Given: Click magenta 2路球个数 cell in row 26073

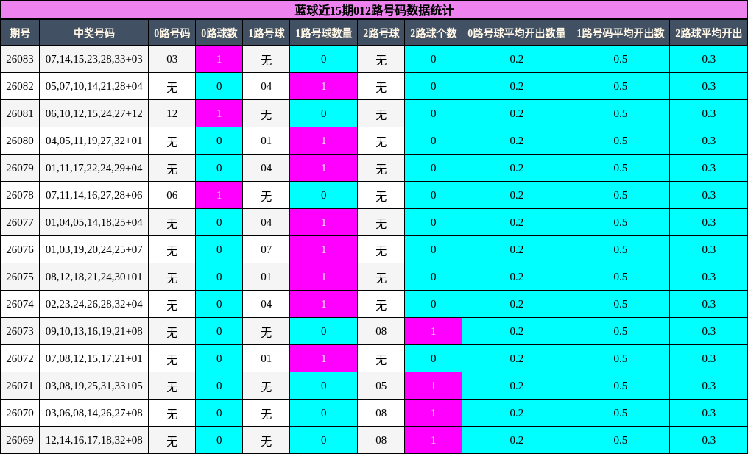Looking at the screenshot, I should click(433, 331).
